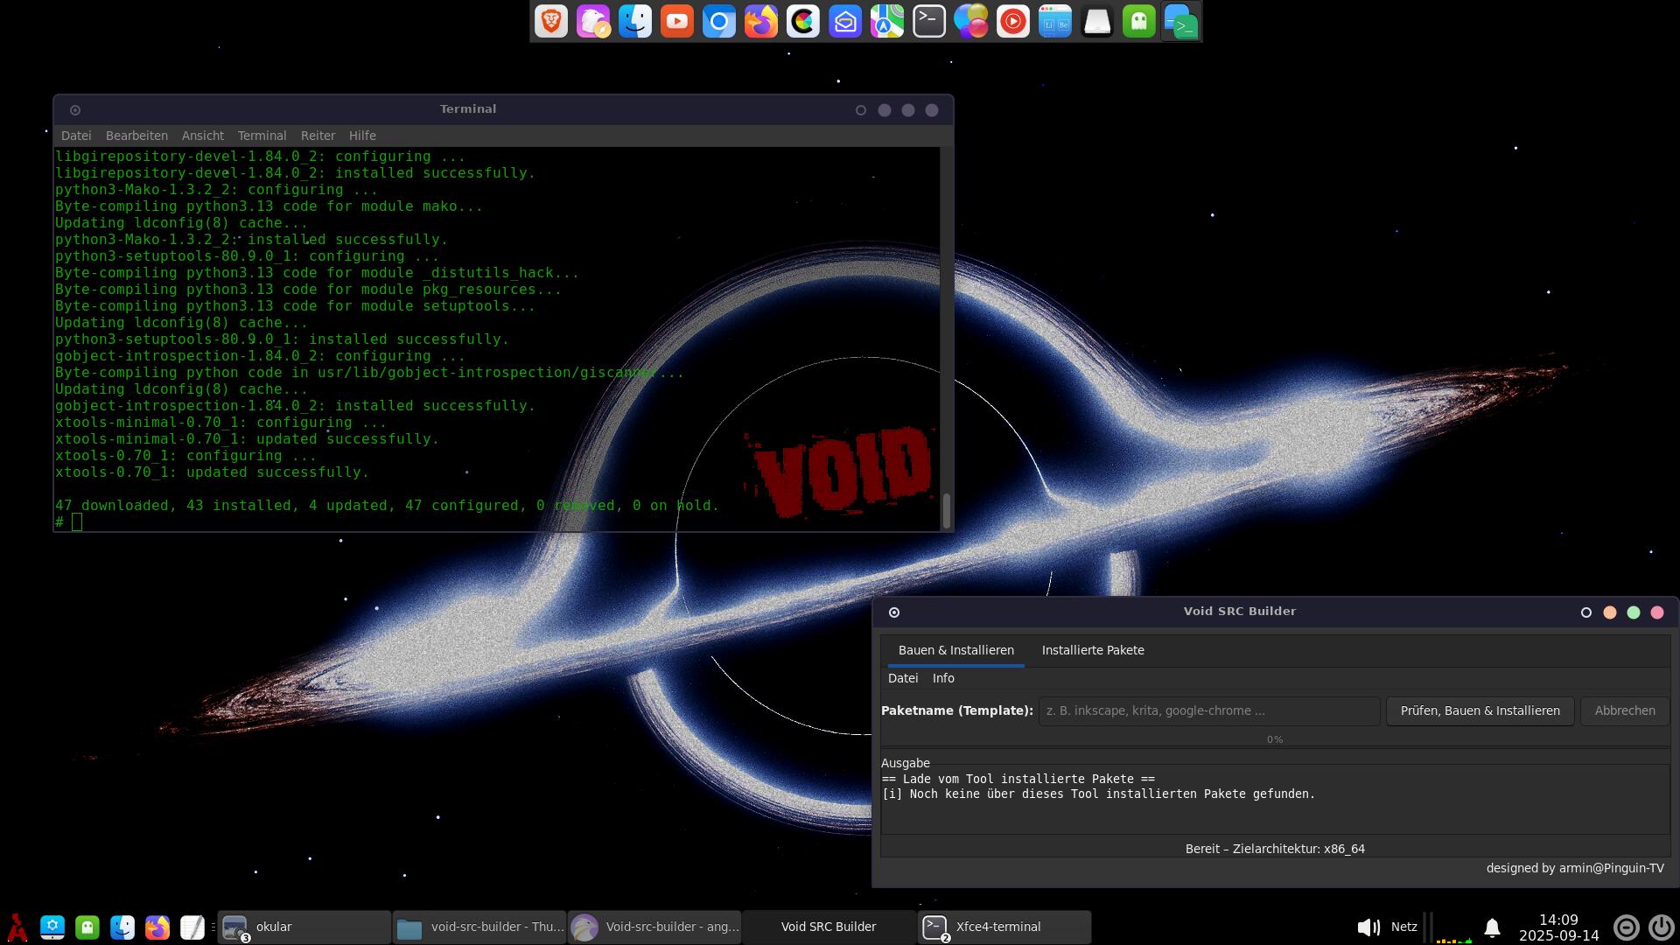This screenshot has height=945, width=1680.
Task: Click the power button icon in the panel
Action: (1662, 927)
